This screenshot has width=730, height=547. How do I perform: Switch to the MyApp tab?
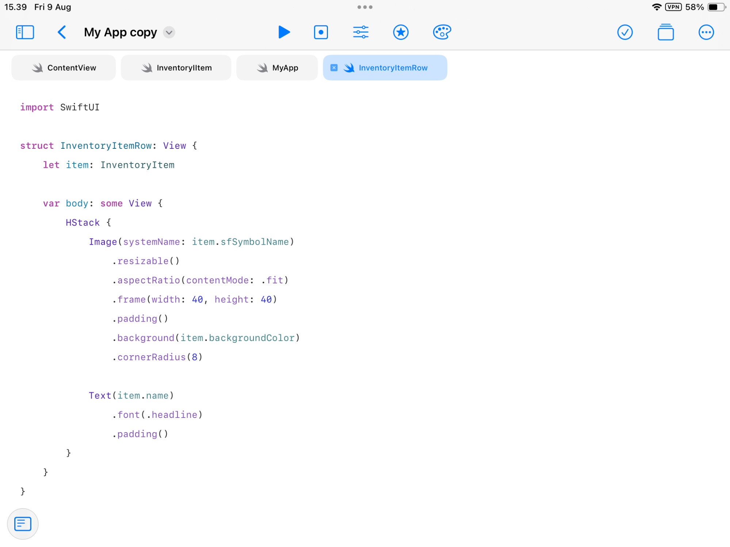[x=277, y=67]
